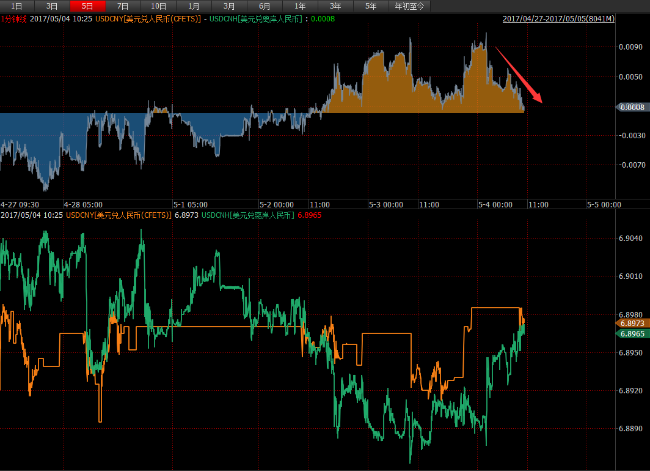Click the 0.0090 axis label
Image resolution: width=650 pixels, height=471 pixels.
coord(631,47)
